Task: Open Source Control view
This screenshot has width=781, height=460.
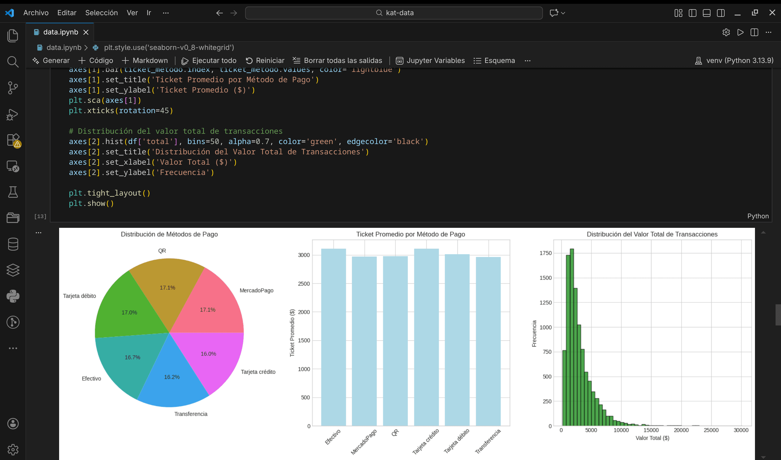Action: pos(13,88)
